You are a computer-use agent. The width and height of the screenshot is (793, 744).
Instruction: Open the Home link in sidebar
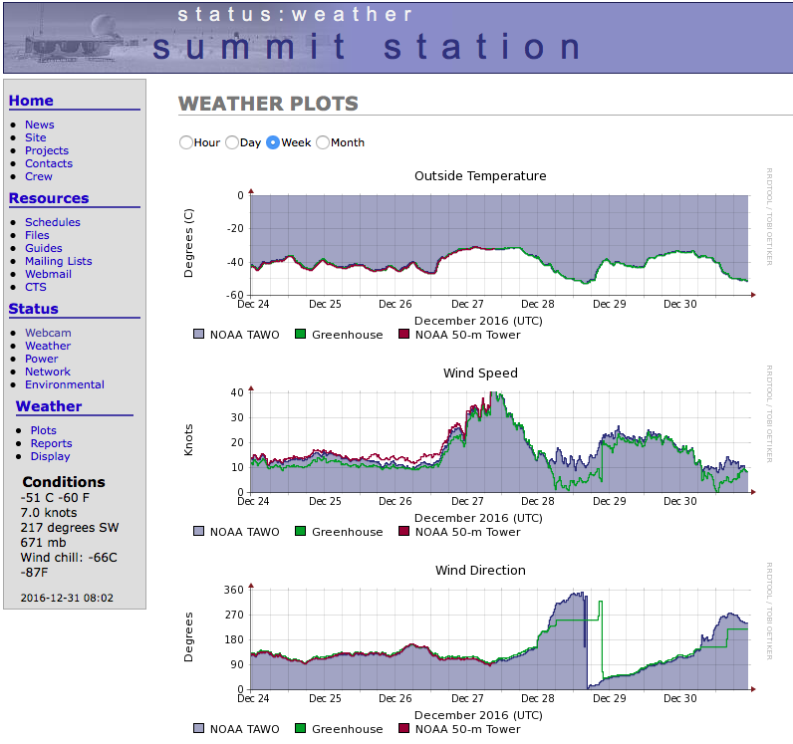pyautogui.click(x=31, y=101)
